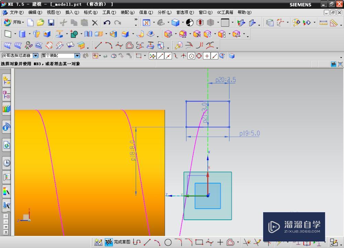Toggle the Arc Center snap option
Screen dimensions: 344x248
[191, 56]
